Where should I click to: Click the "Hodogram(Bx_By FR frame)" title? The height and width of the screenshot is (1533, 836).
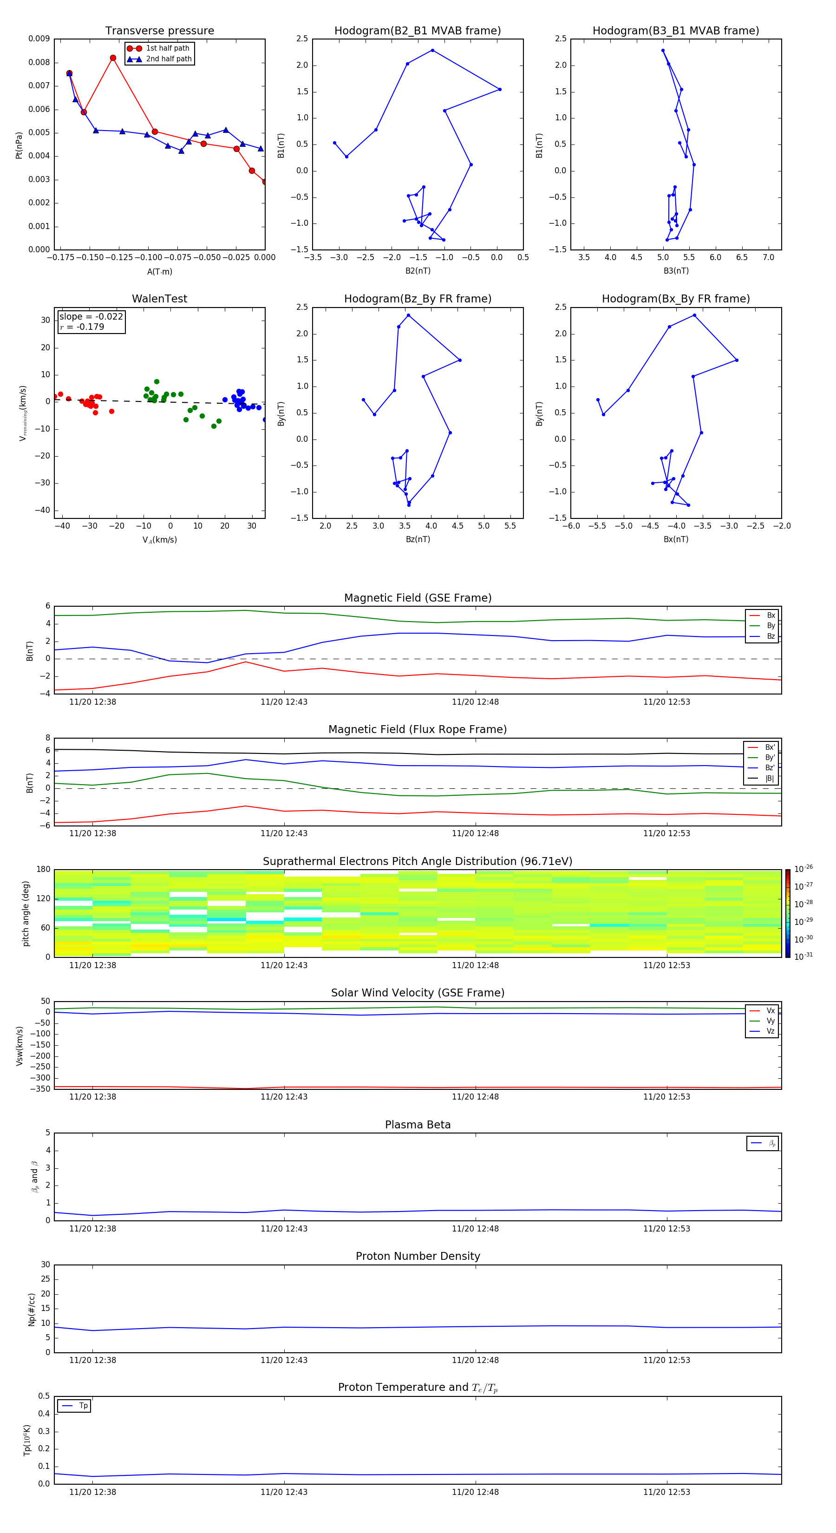click(676, 299)
